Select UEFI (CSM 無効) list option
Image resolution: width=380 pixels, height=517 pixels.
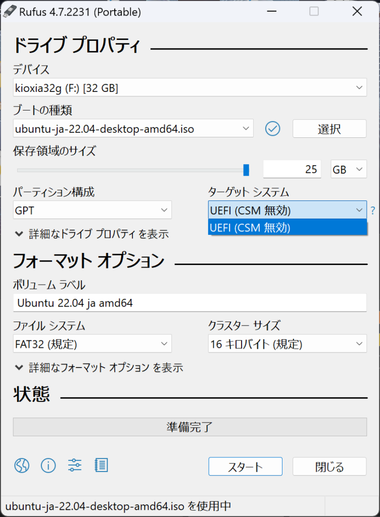(x=287, y=228)
